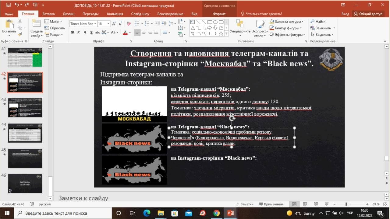Open the font size dropdown
This screenshot has height=219, width=390.
pyautogui.click(x=108, y=24)
